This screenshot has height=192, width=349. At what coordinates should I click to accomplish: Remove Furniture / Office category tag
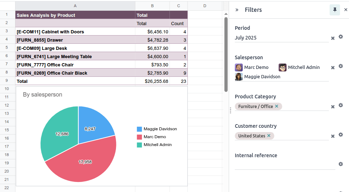[276, 106]
